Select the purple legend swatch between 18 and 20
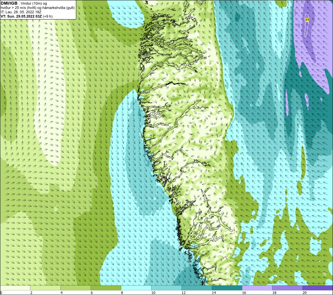This screenshot has width=333, height=295. pos(288,288)
